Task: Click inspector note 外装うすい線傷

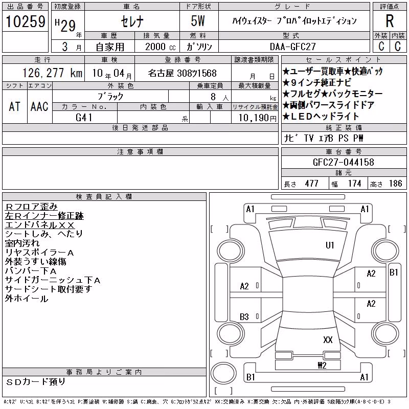Action: click(35, 262)
